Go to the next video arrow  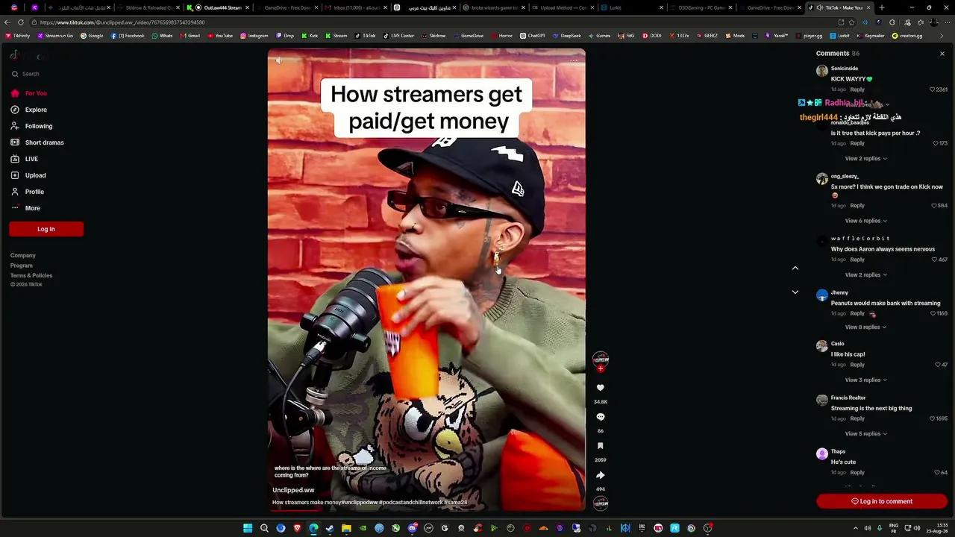795,292
